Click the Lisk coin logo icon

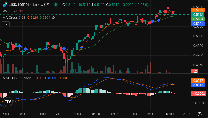(5, 5)
